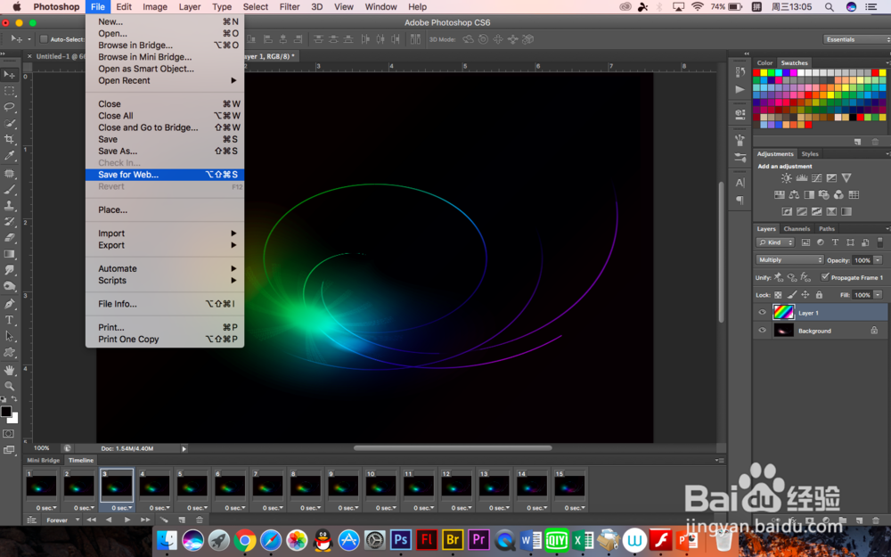The image size is (891, 557).
Task: Play the animation in the timeline
Action: (127, 520)
